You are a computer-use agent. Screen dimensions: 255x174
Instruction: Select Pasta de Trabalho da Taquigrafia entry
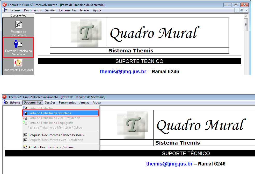[61, 123]
